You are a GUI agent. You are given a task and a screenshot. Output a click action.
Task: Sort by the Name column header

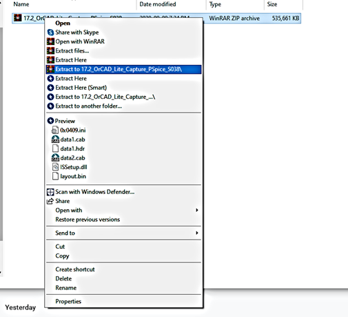[x=21, y=4]
